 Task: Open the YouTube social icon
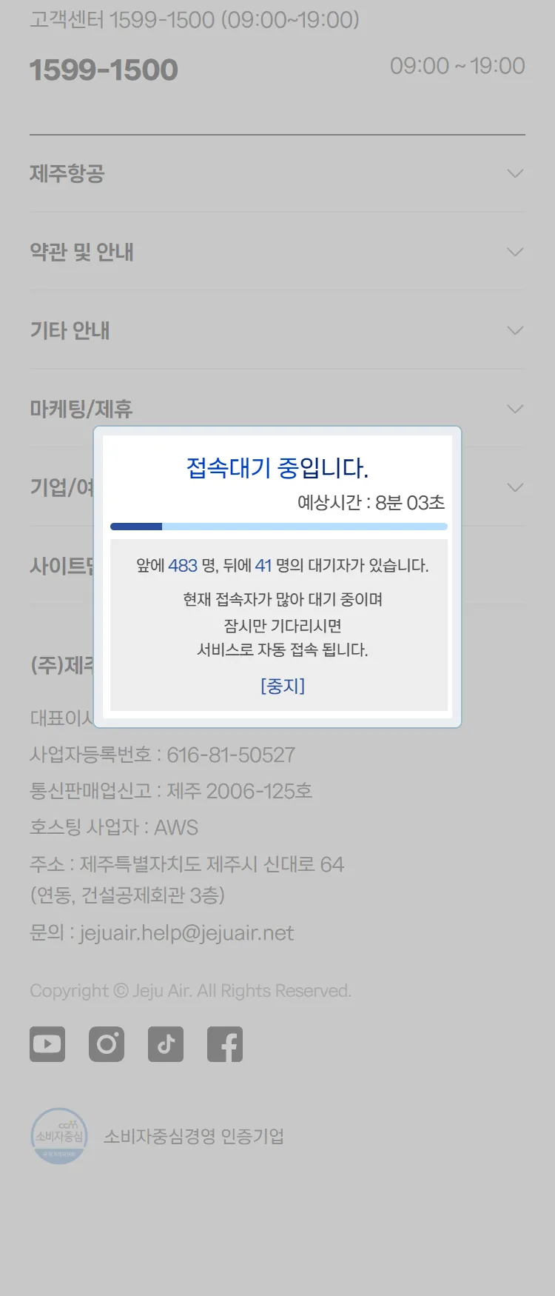(47, 1044)
